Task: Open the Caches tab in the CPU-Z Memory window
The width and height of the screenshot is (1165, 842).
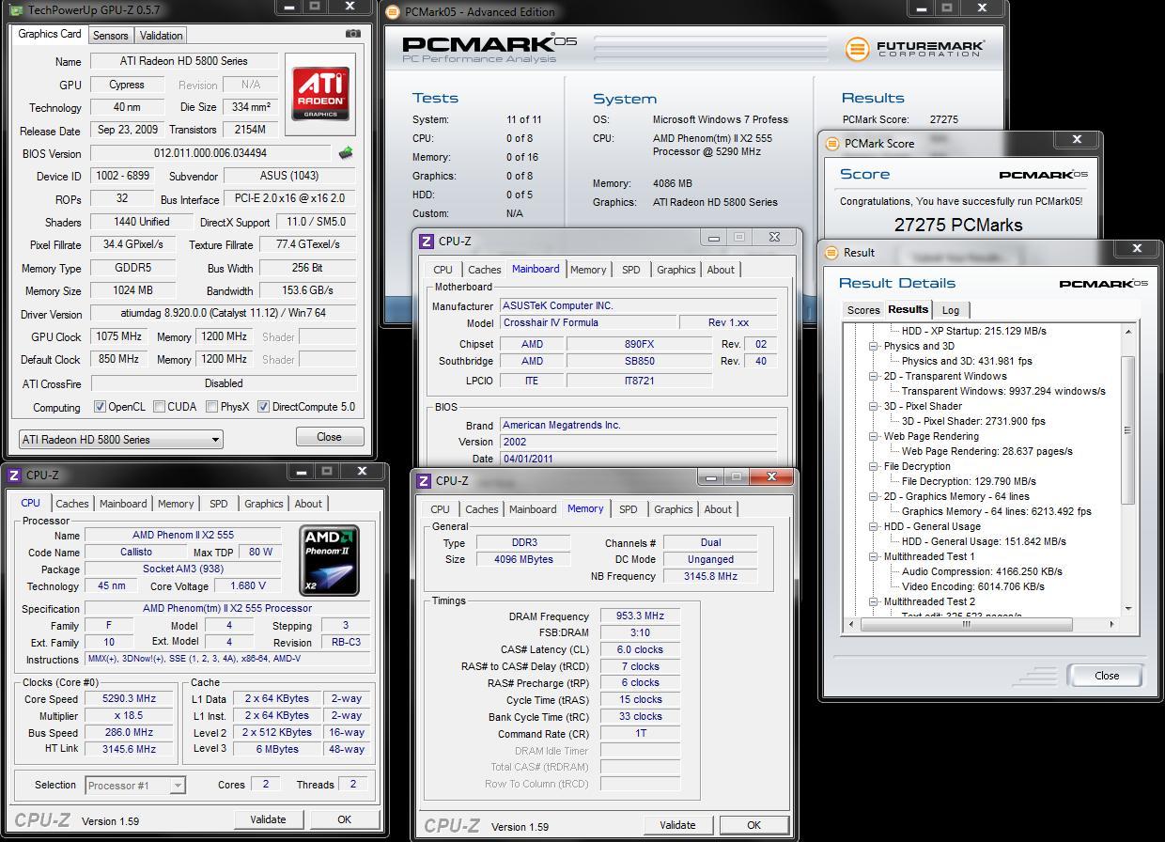Action: tap(482, 509)
